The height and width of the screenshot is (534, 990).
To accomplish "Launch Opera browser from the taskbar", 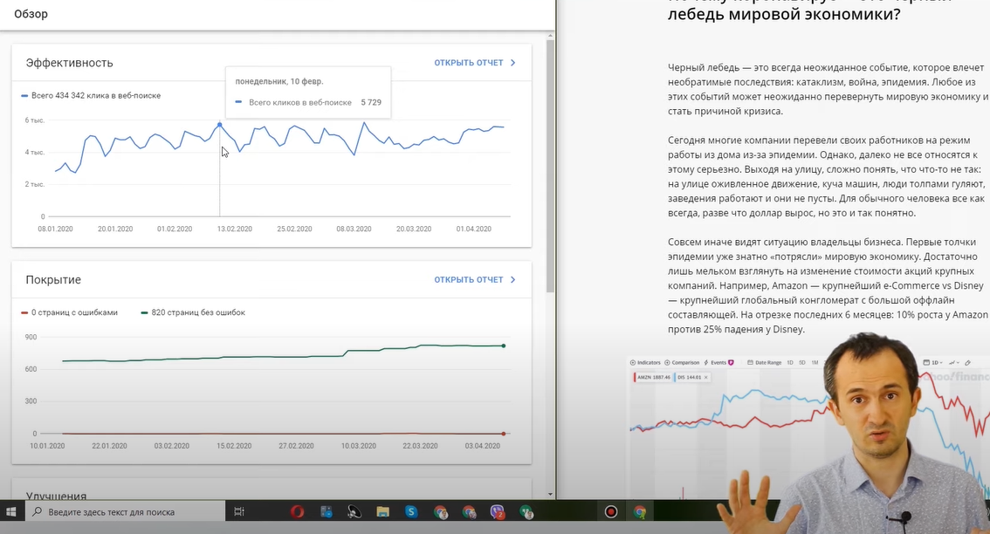I will coord(297,512).
